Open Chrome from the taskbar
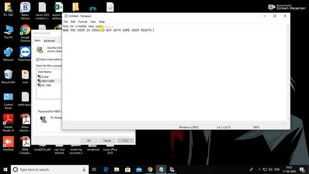The width and height of the screenshot is (309, 174). tap(150, 170)
